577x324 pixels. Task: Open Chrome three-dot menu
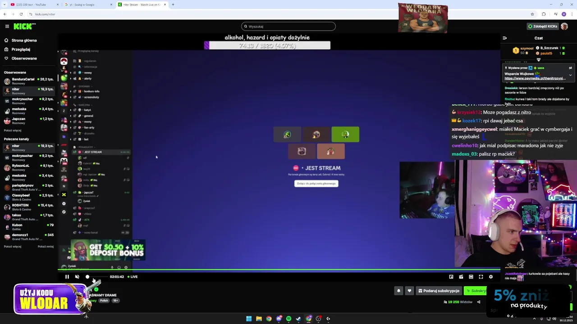(x=572, y=14)
